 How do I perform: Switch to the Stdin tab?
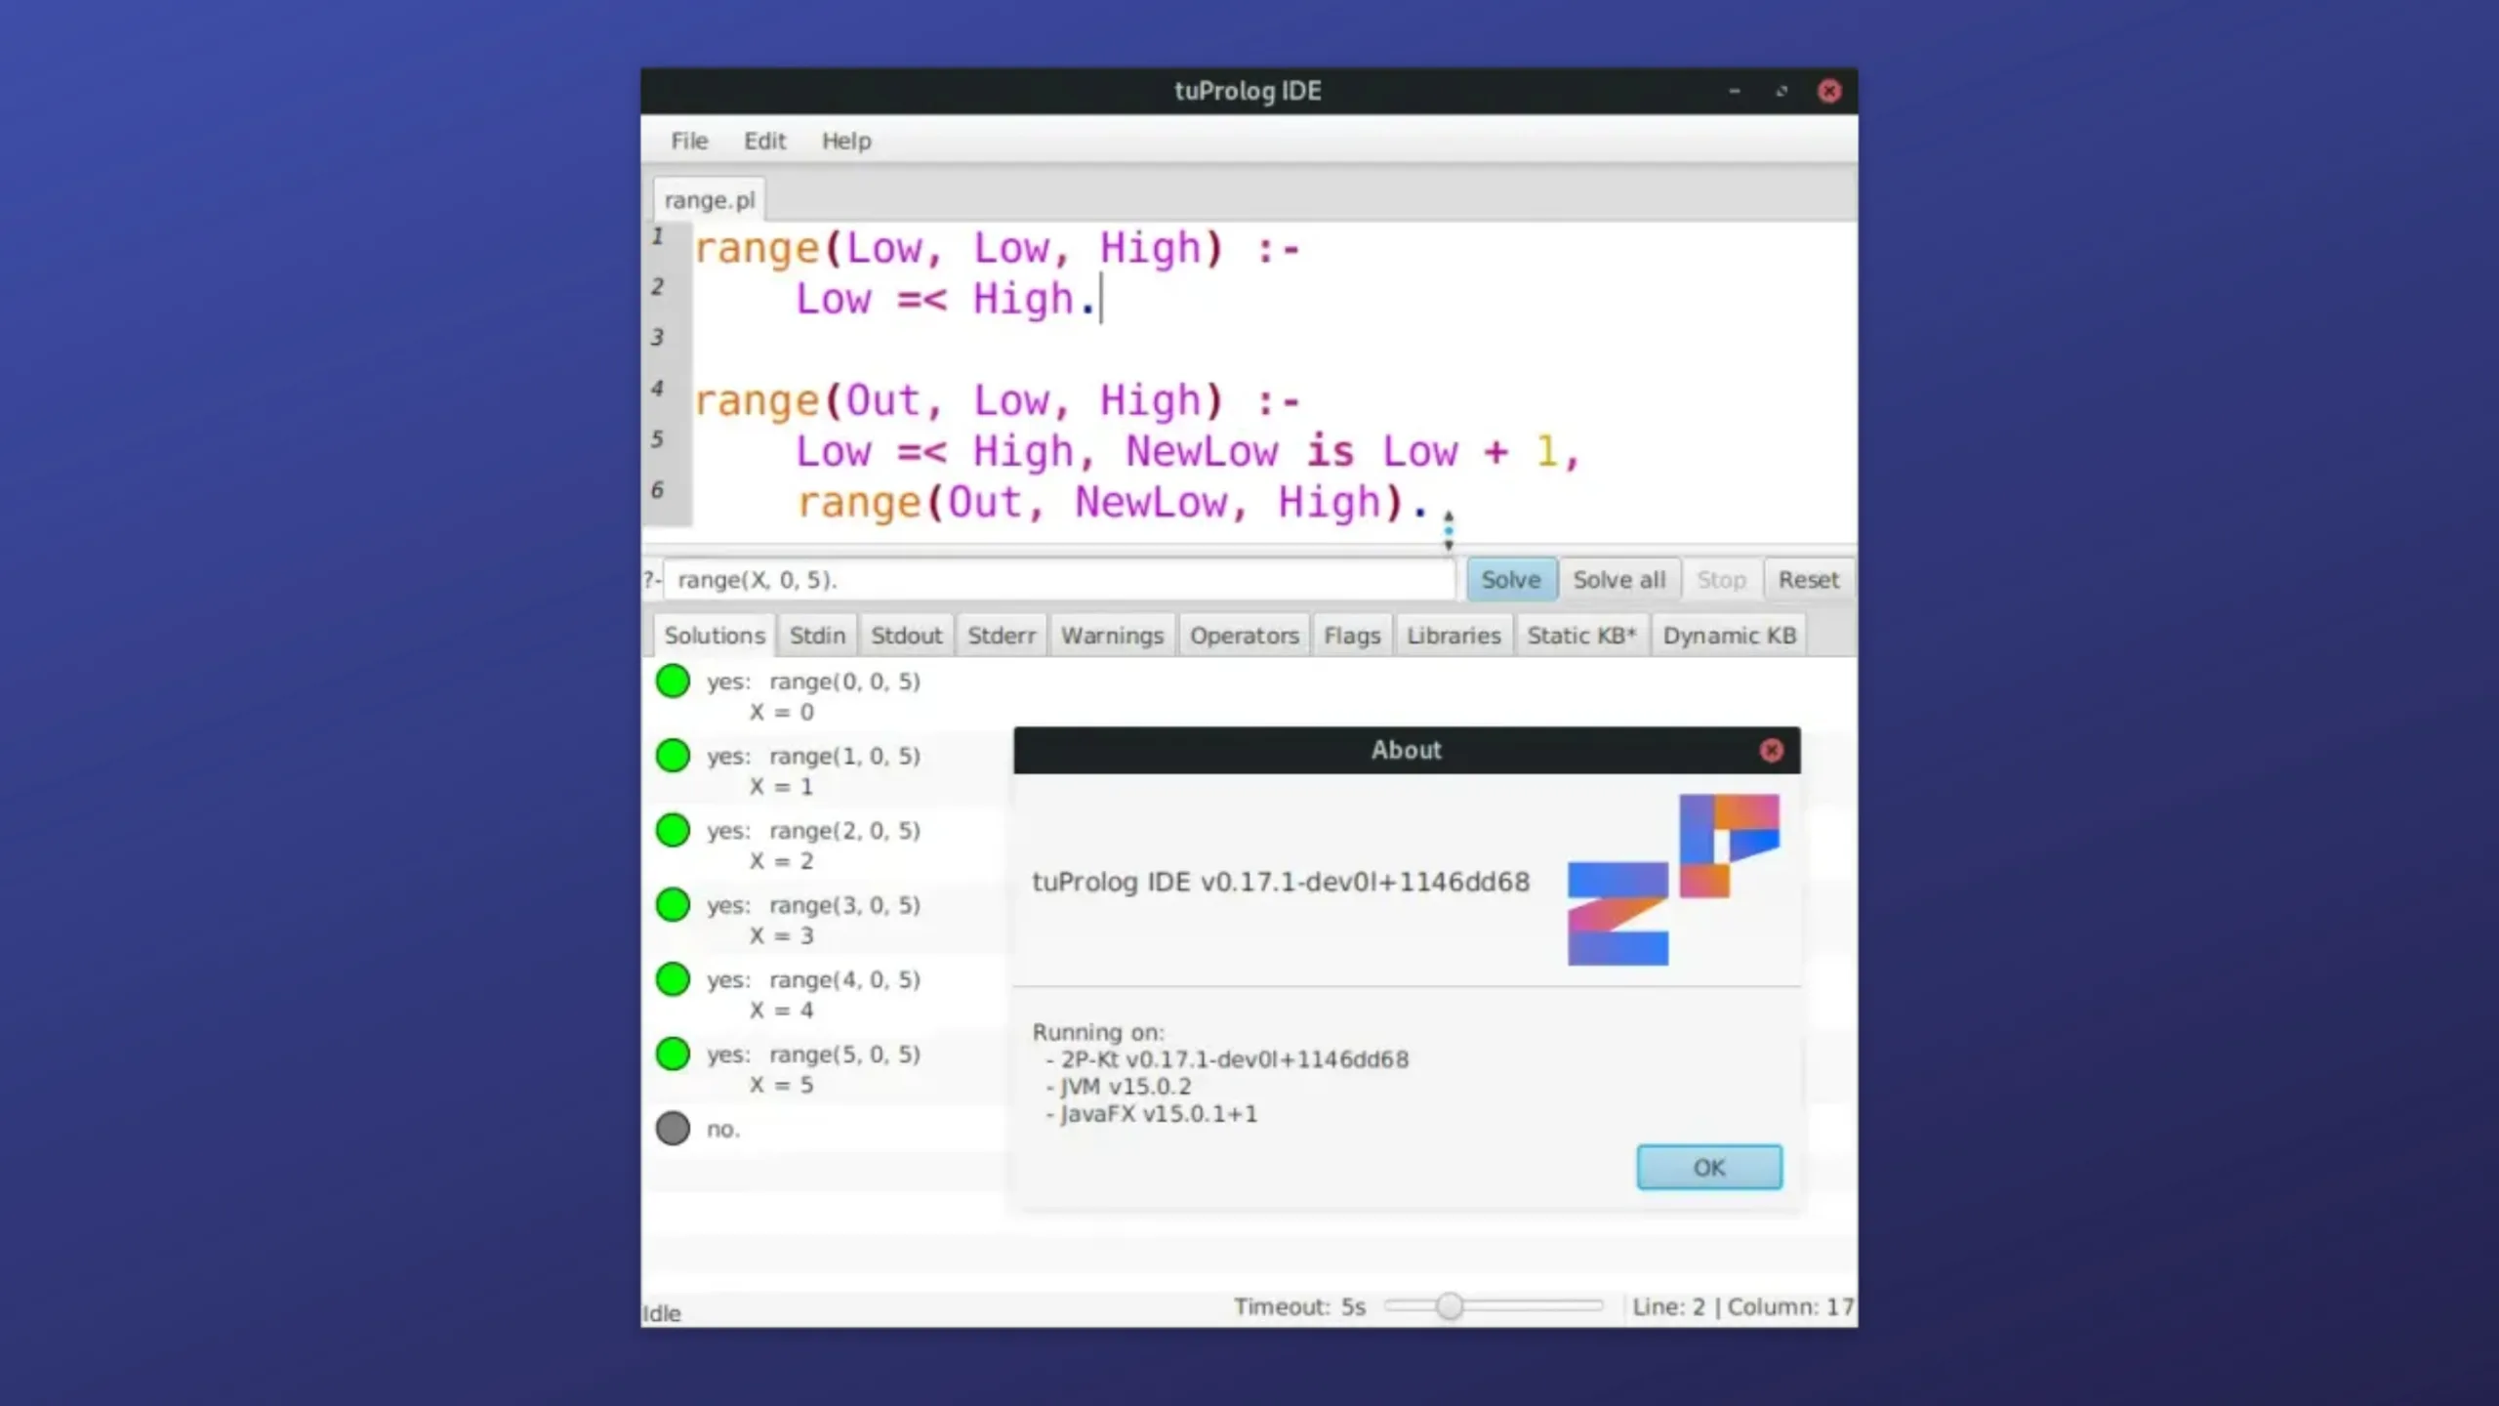[x=817, y=636]
